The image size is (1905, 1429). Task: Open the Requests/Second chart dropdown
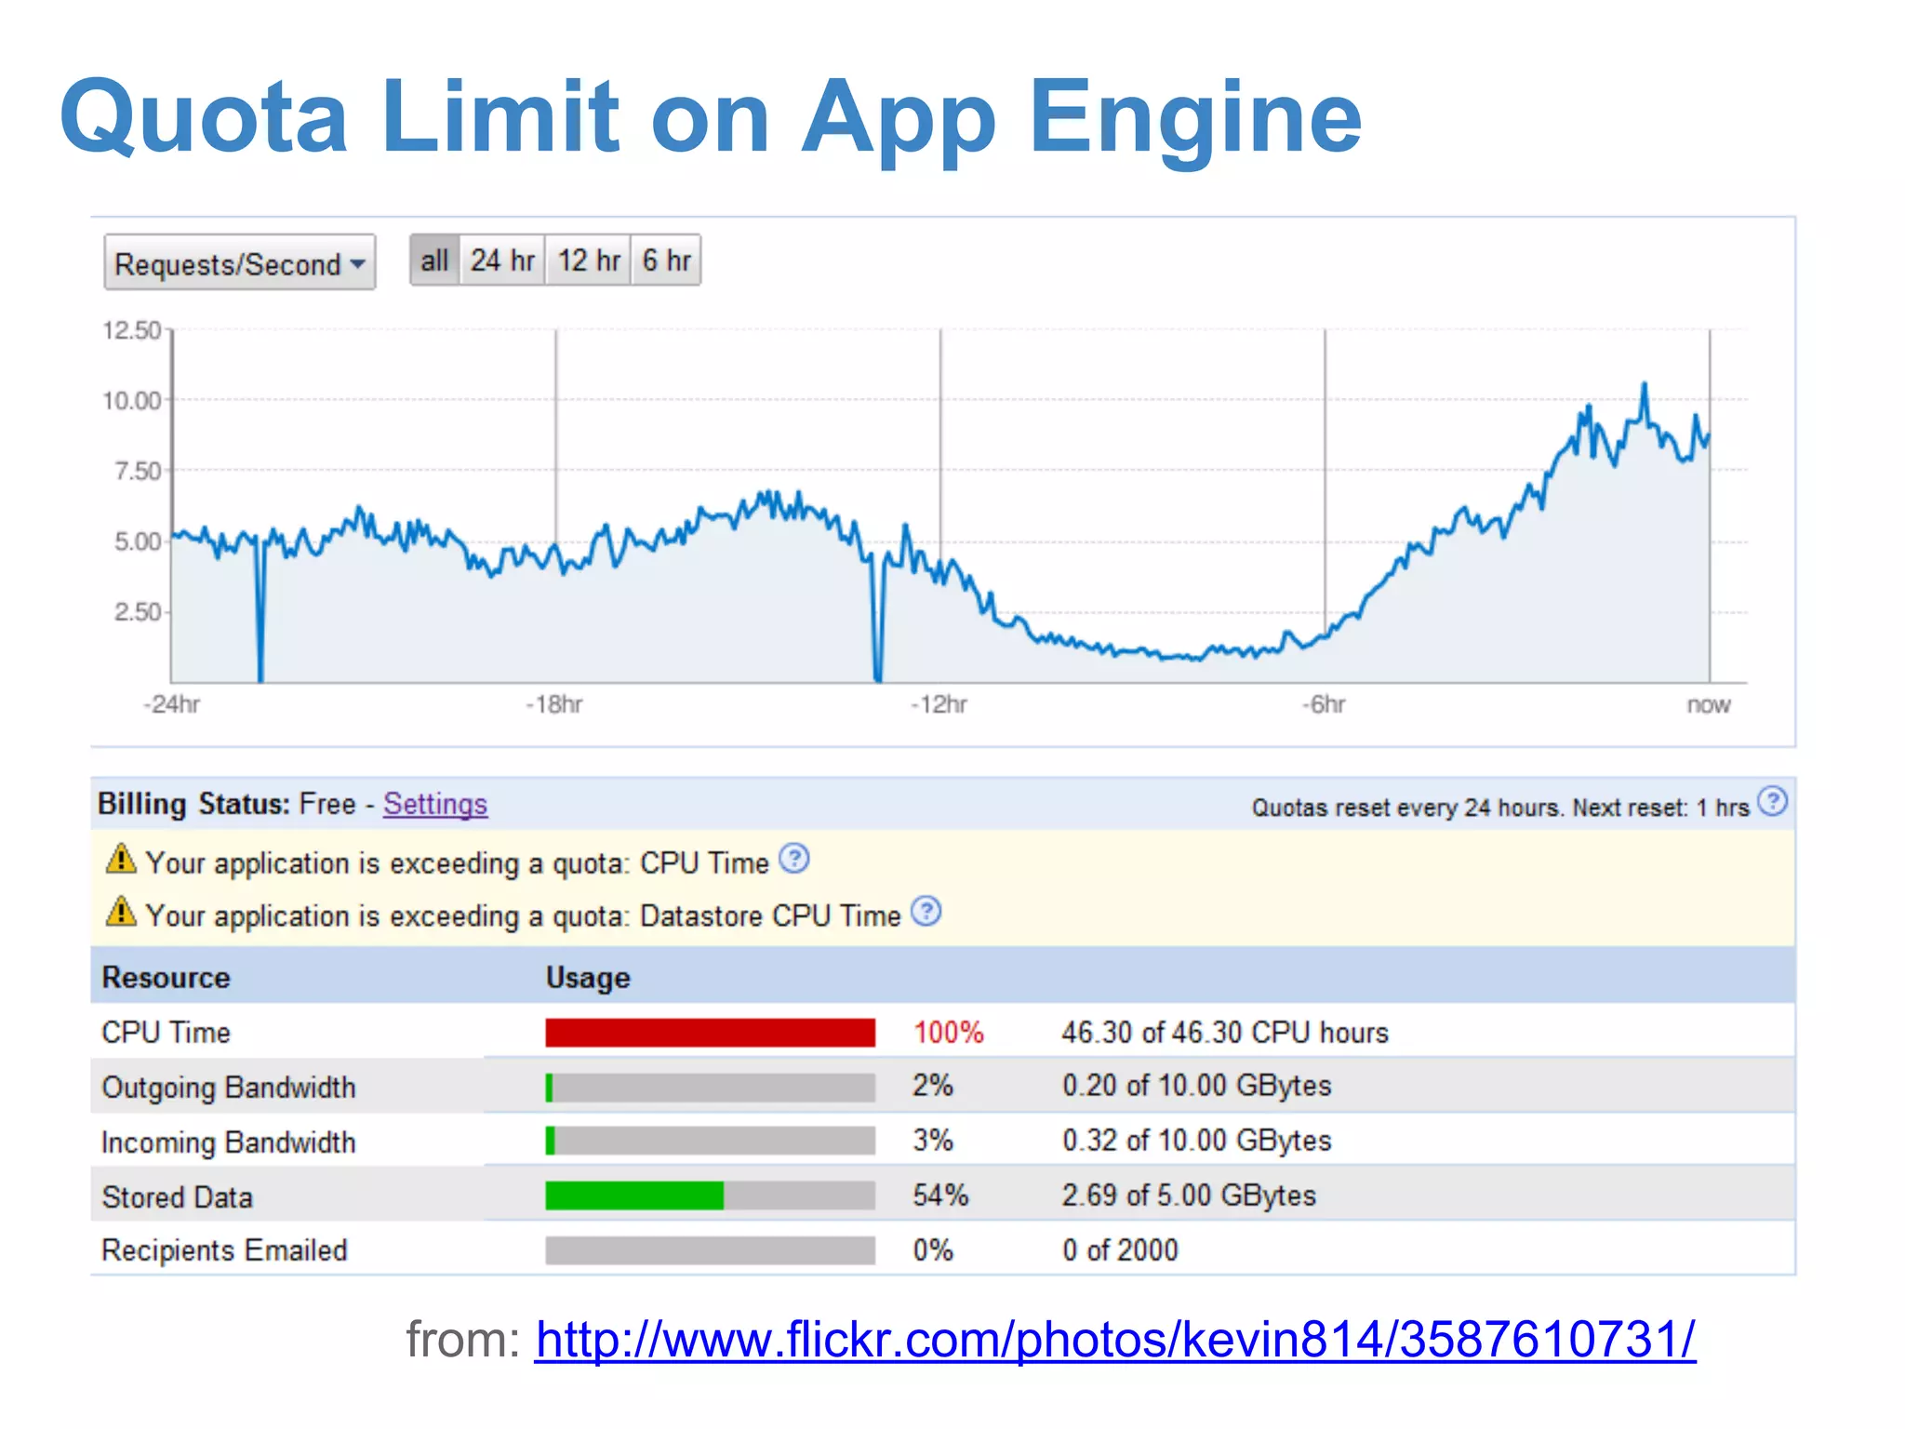(239, 263)
